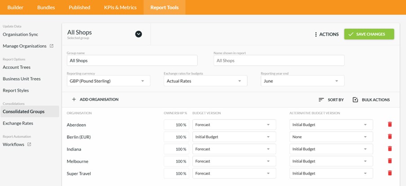406x186 pixels.
Task: Click the Melbourne organisation name
Action: (x=77, y=161)
